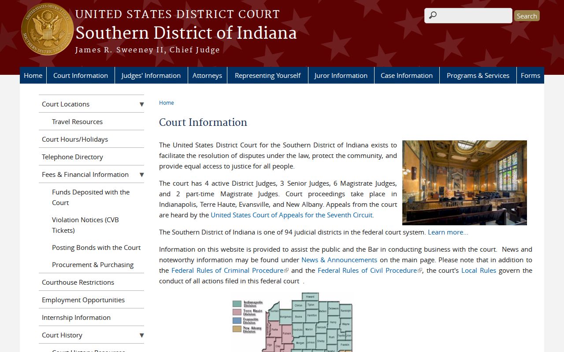Image resolution: width=564 pixels, height=352 pixels.
Task: Open the Case Information menu
Action: pyautogui.click(x=407, y=75)
